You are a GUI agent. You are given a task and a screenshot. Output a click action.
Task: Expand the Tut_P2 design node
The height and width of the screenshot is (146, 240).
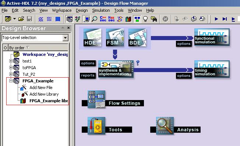coord(11,74)
